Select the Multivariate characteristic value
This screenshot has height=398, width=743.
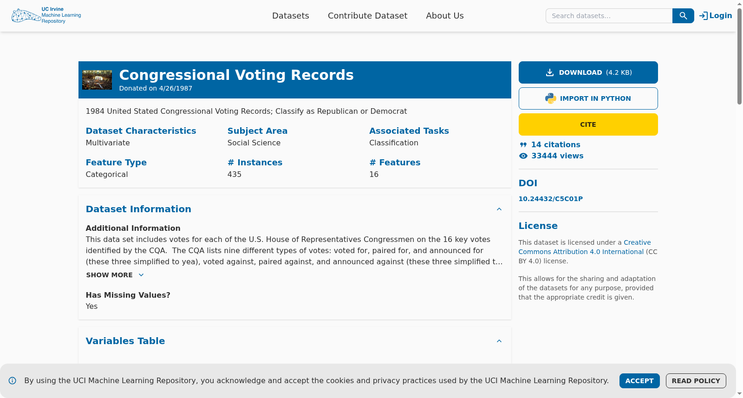click(x=108, y=143)
